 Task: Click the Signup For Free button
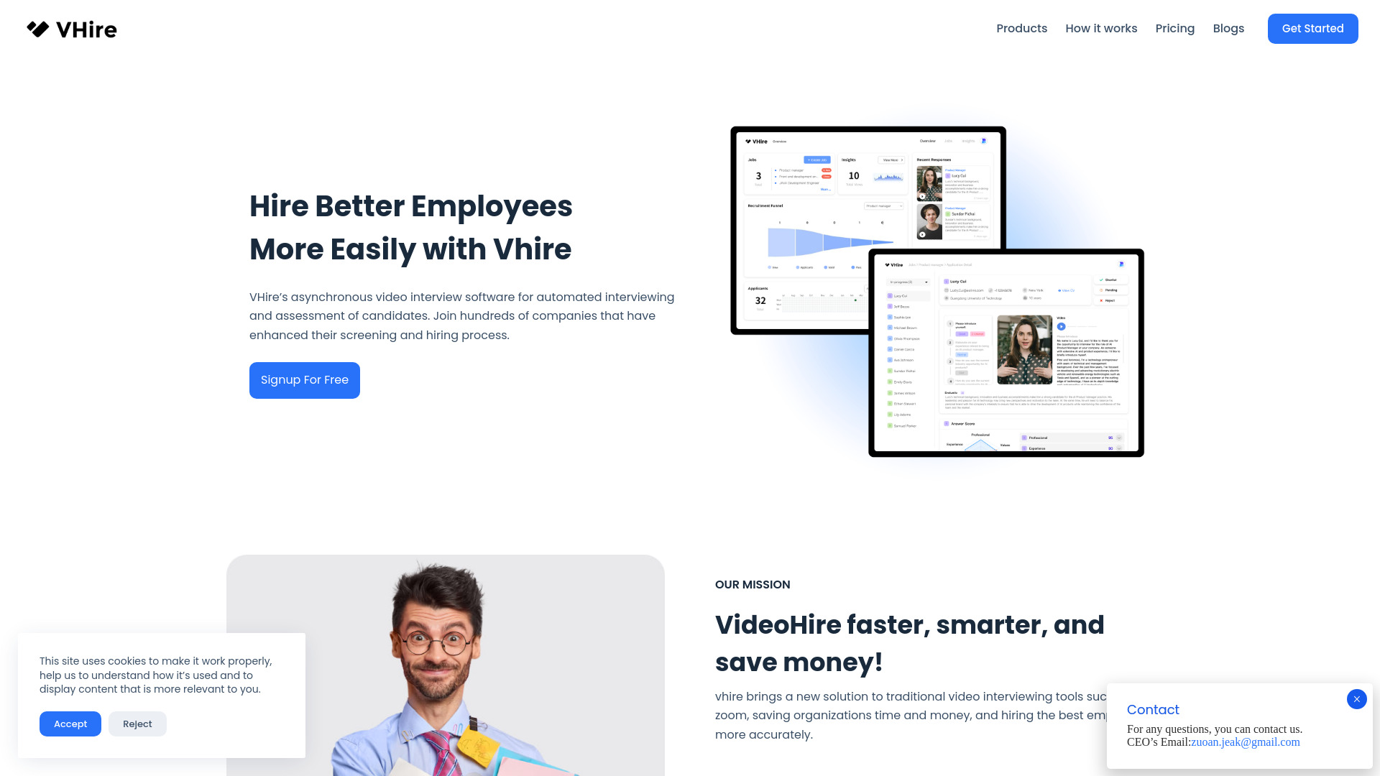[x=304, y=380]
